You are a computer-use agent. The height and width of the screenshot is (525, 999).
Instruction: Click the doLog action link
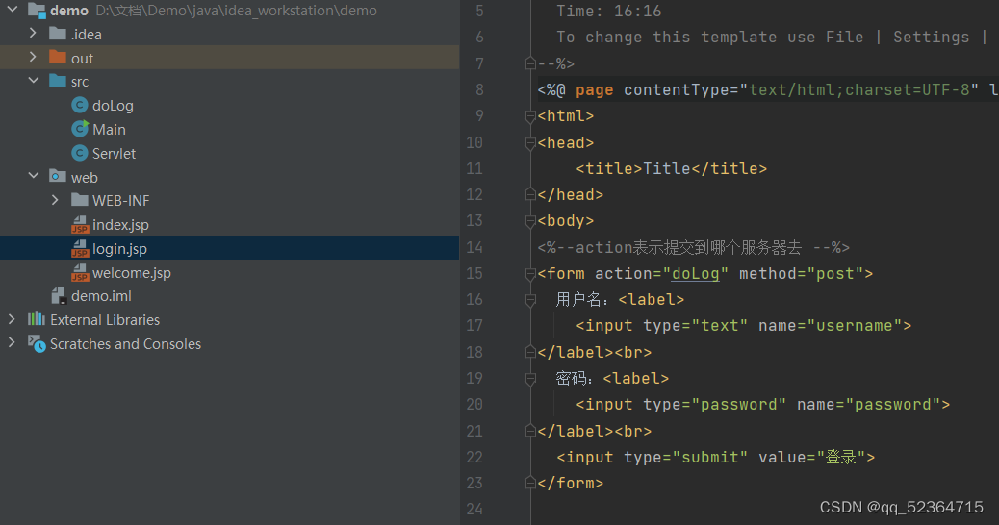[x=695, y=274]
